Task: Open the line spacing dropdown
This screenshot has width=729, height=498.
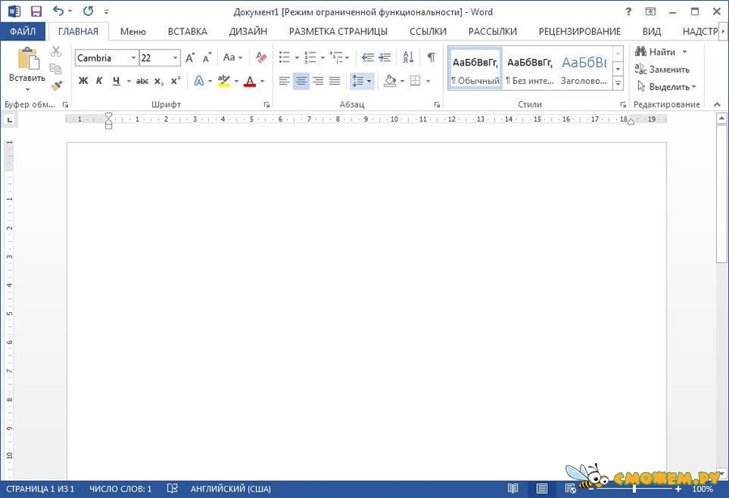Action: tap(369, 81)
